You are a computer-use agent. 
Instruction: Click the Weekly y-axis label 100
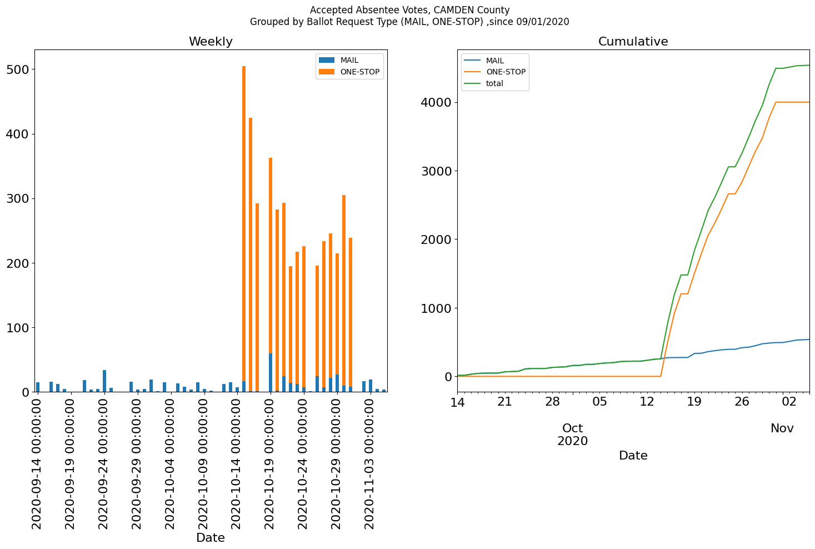tap(18, 328)
